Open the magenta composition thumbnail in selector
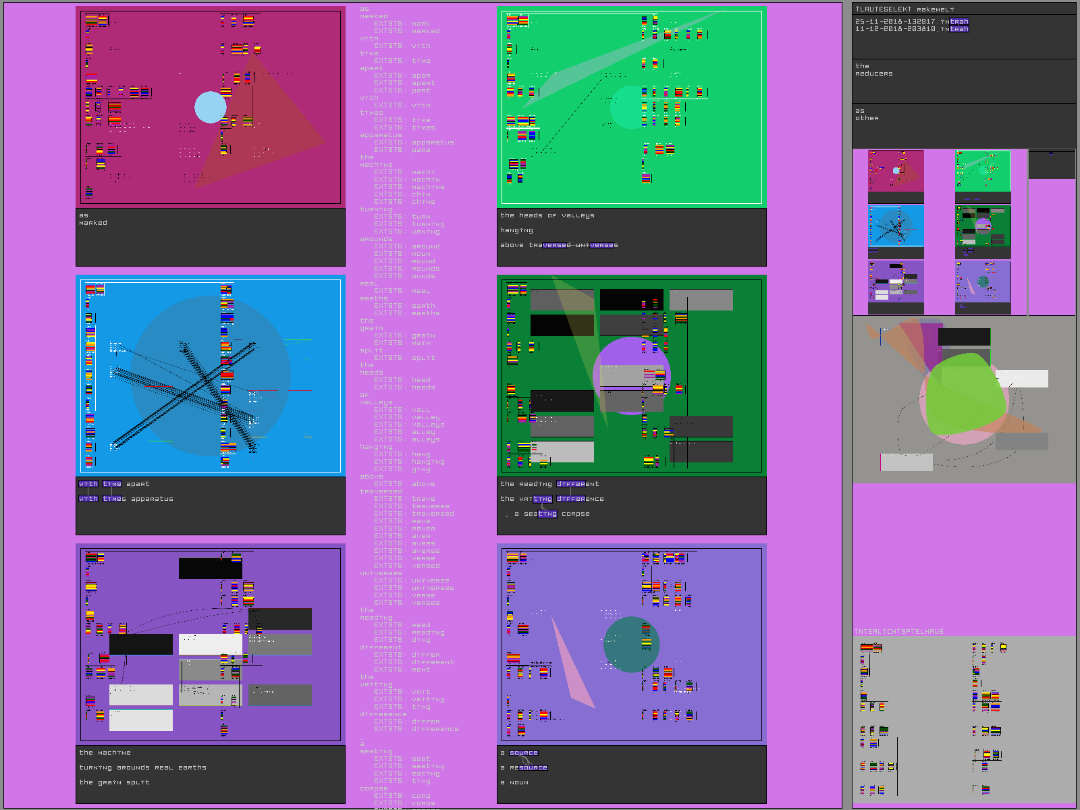The height and width of the screenshot is (810, 1080). (896, 176)
